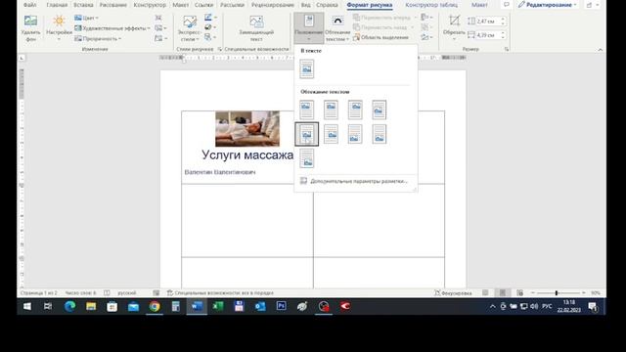Open the Справка tab
This screenshot has width=626, height=352.
pyautogui.click(x=327, y=5)
